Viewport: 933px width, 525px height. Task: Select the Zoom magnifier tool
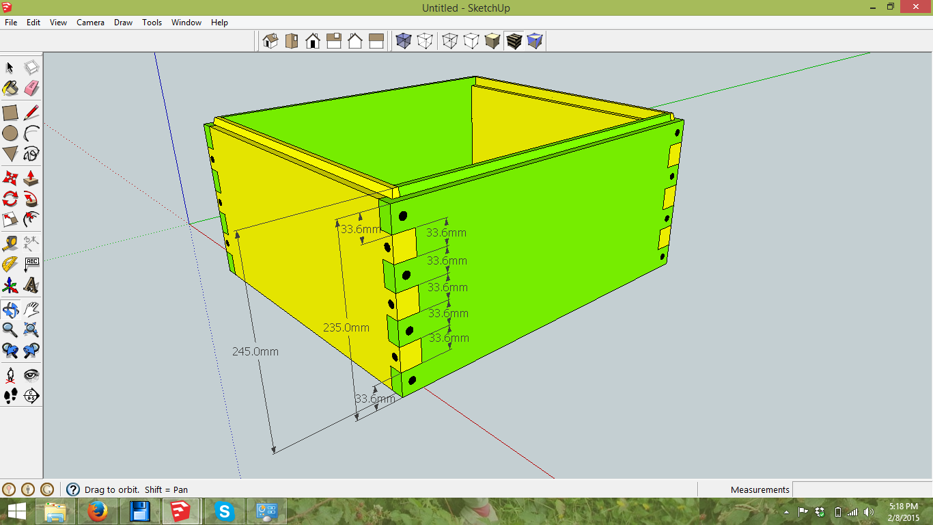click(x=10, y=330)
